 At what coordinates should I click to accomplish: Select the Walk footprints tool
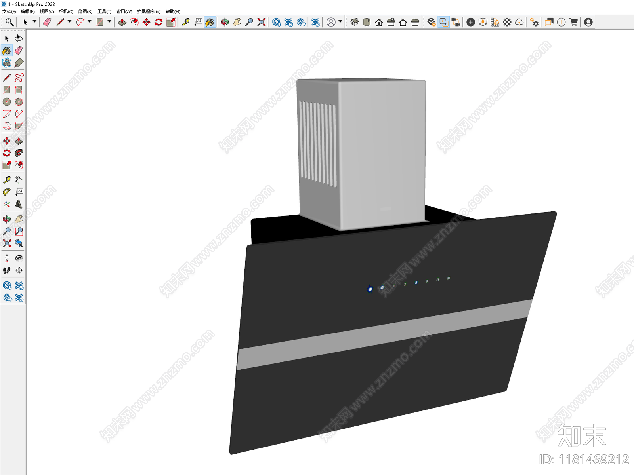(7, 270)
